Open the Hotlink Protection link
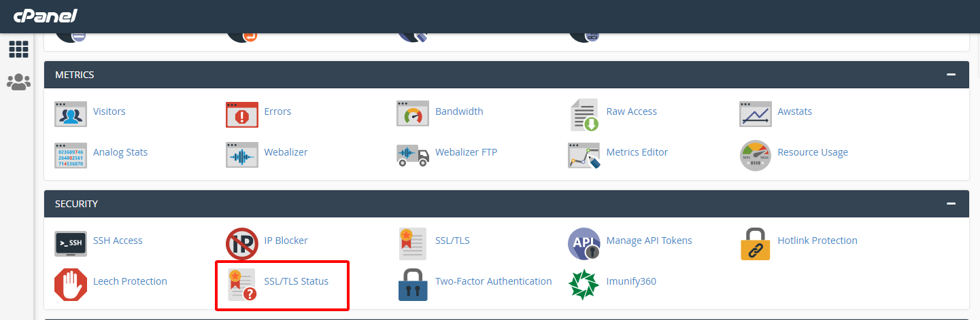 click(817, 241)
